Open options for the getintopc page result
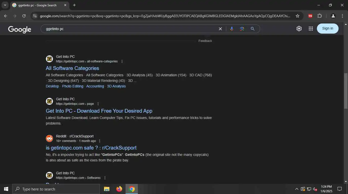Image resolution: width=348 pixels, height=194 pixels. click(x=98, y=104)
